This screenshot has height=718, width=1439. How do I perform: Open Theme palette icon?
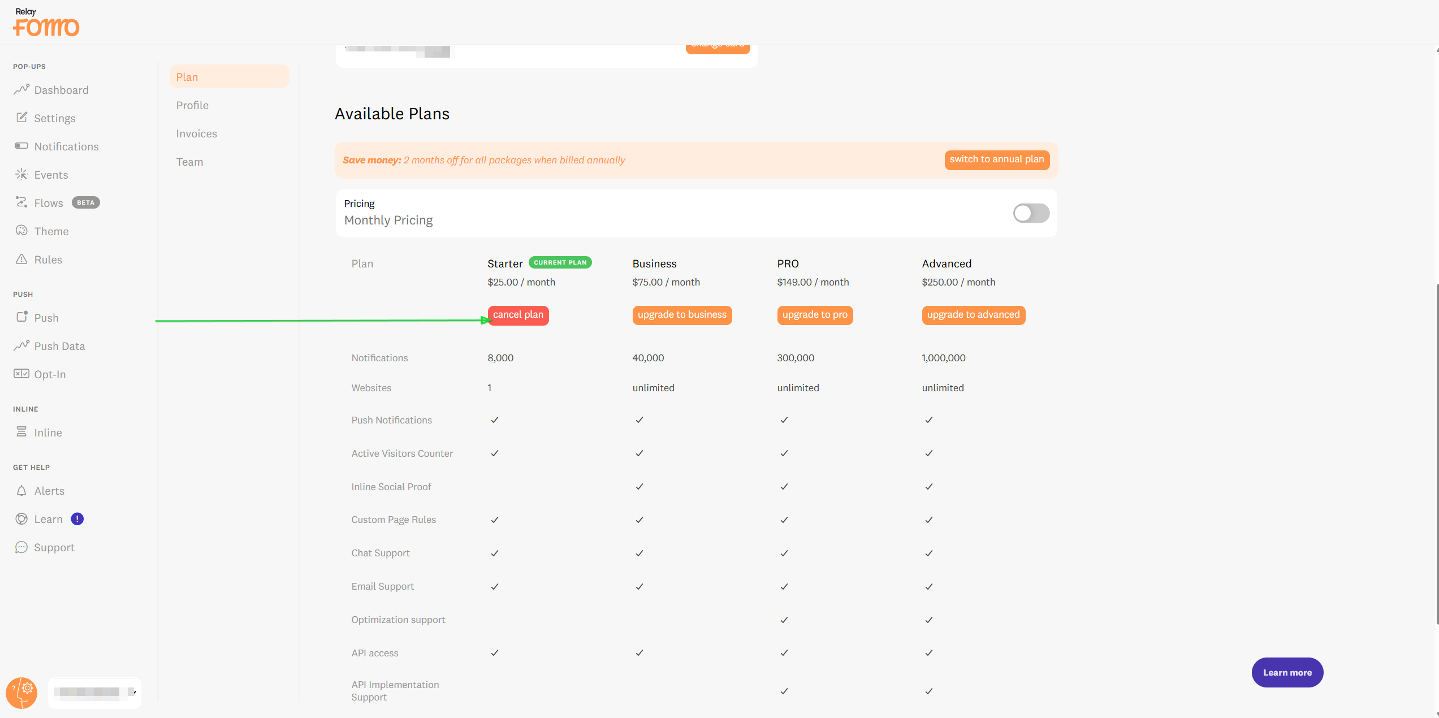pos(21,231)
